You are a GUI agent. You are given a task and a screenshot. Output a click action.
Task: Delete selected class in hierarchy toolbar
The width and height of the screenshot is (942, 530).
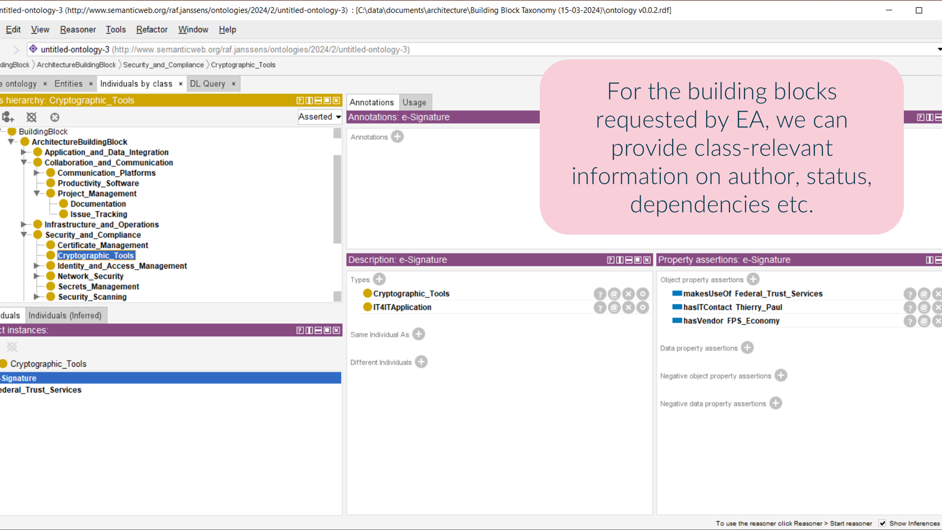32,117
